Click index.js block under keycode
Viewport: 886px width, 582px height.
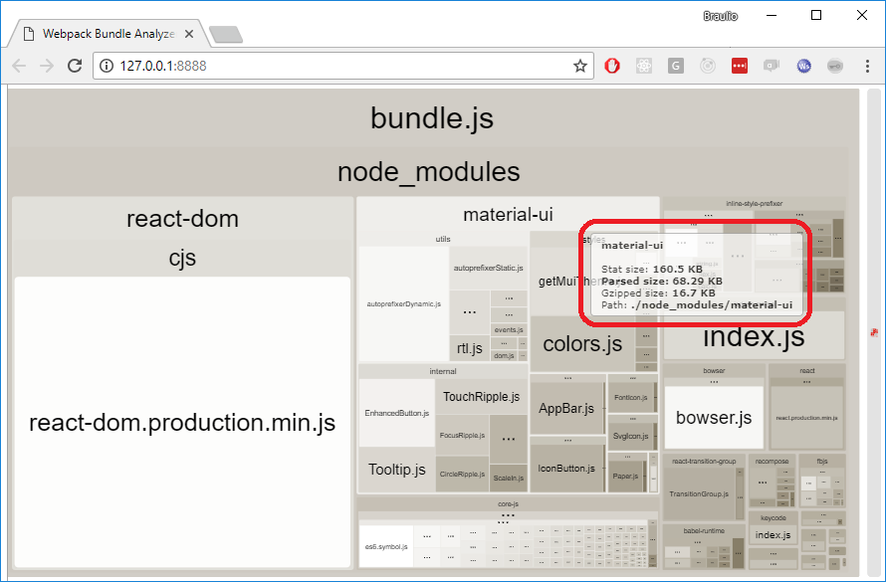pos(773,534)
